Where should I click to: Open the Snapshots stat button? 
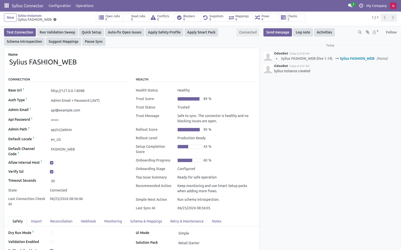click(214, 18)
